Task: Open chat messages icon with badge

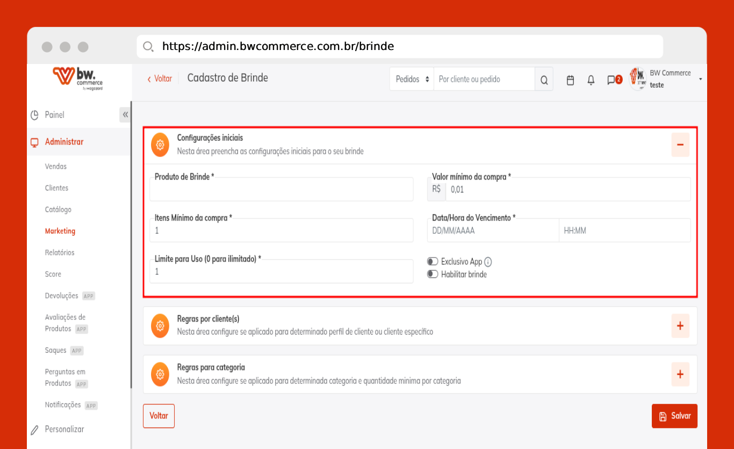Action: click(611, 80)
